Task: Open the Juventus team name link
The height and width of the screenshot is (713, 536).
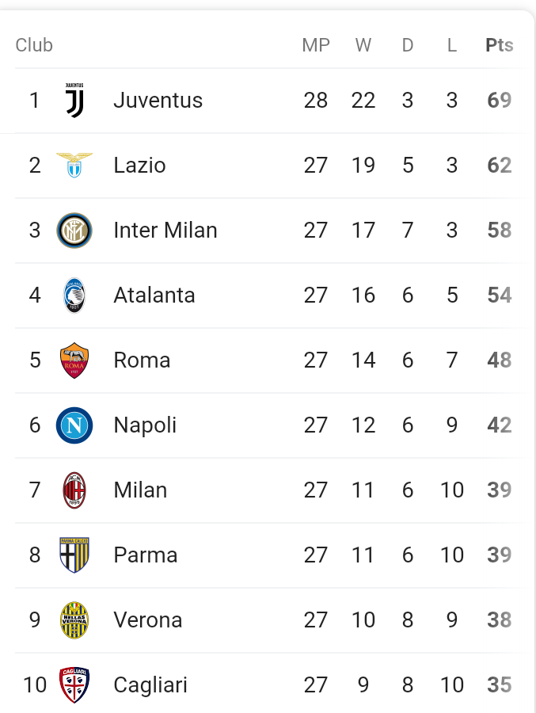Action: point(158,101)
